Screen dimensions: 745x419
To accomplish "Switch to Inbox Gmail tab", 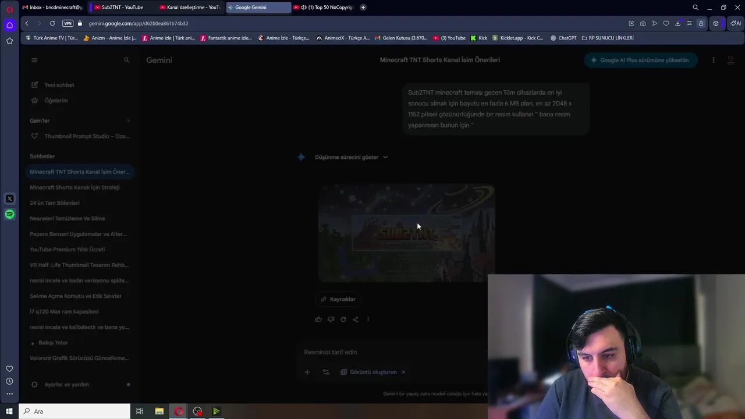I will pos(52,7).
